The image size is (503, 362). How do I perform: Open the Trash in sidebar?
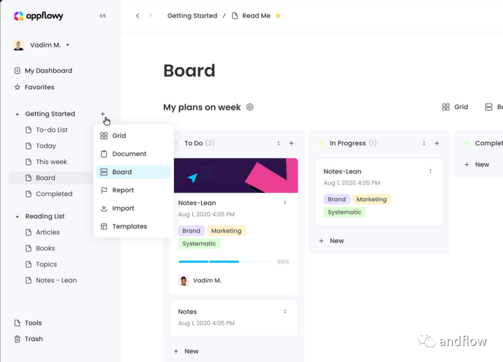click(x=34, y=339)
